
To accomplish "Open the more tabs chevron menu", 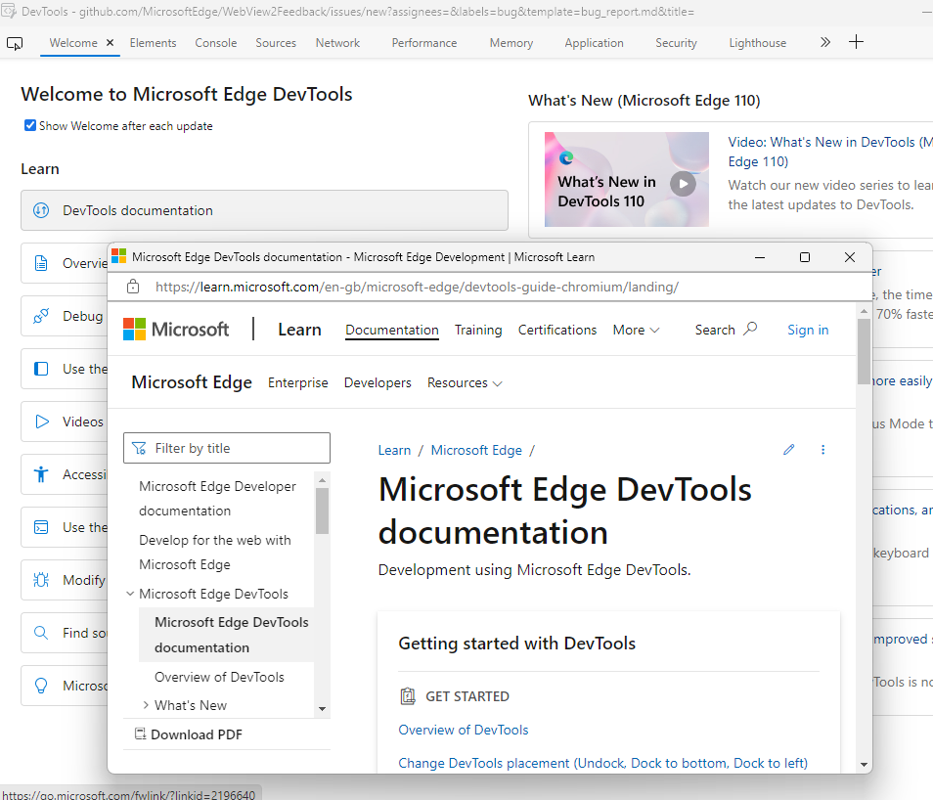I will click(824, 42).
